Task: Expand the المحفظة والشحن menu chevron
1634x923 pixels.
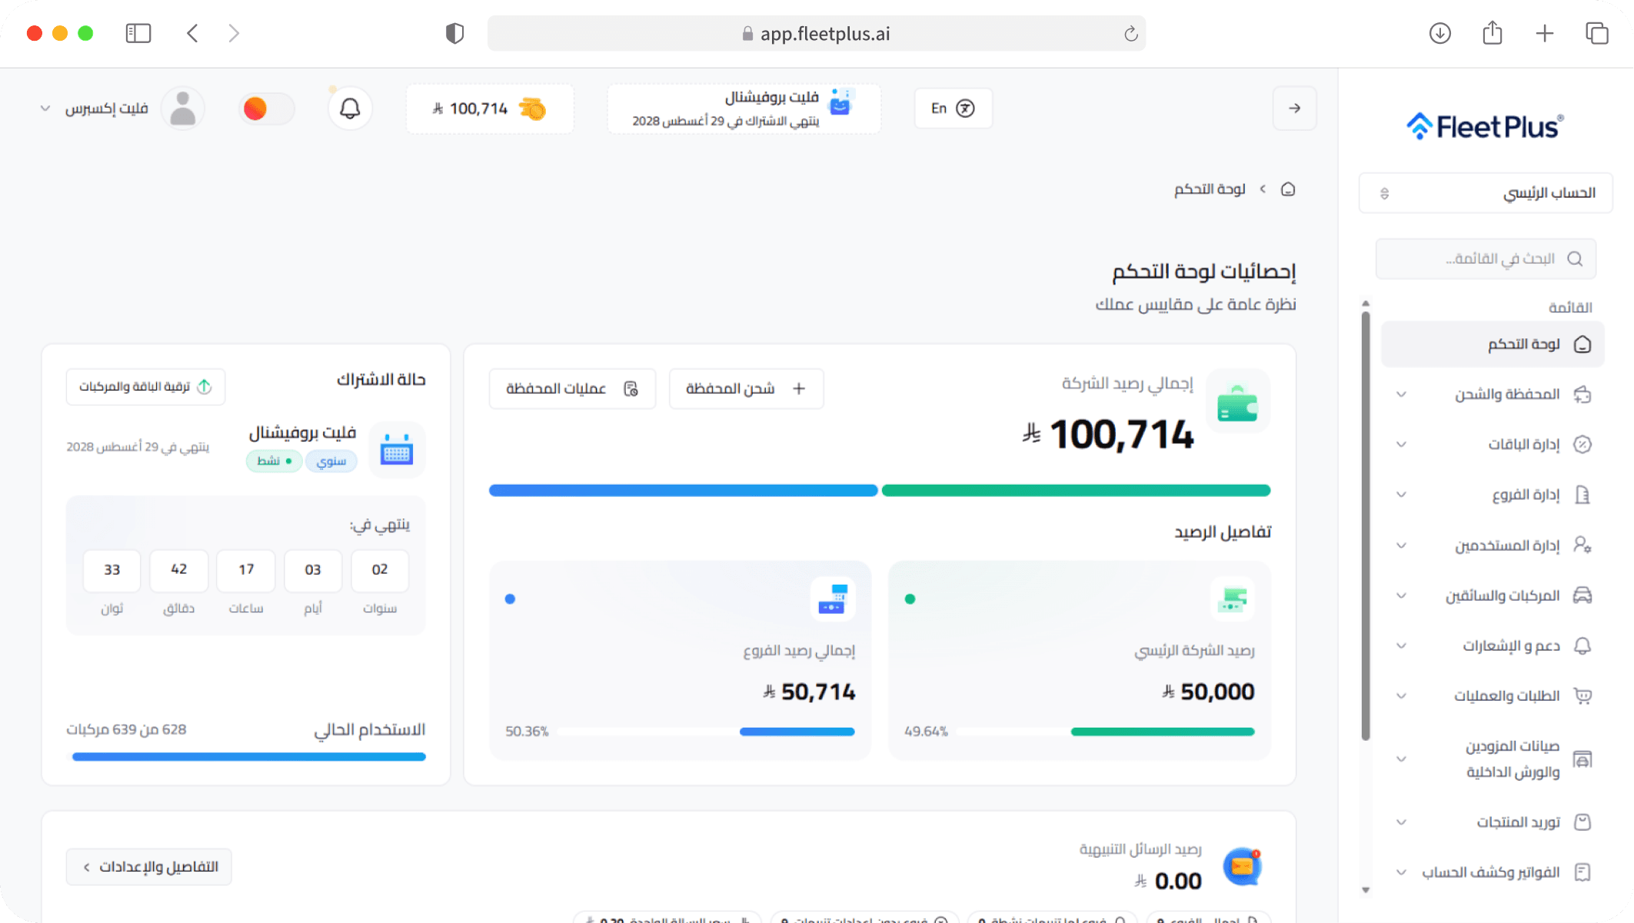Action: (1401, 395)
